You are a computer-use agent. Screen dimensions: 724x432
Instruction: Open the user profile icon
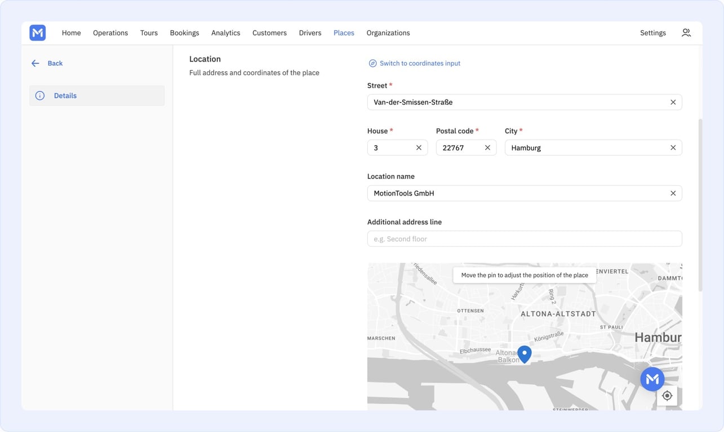coord(686,33)
